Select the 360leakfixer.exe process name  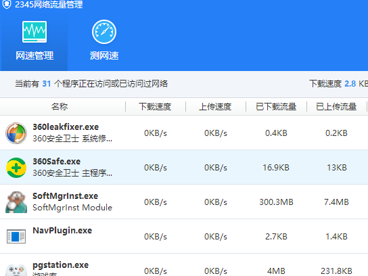coord(66,127)
